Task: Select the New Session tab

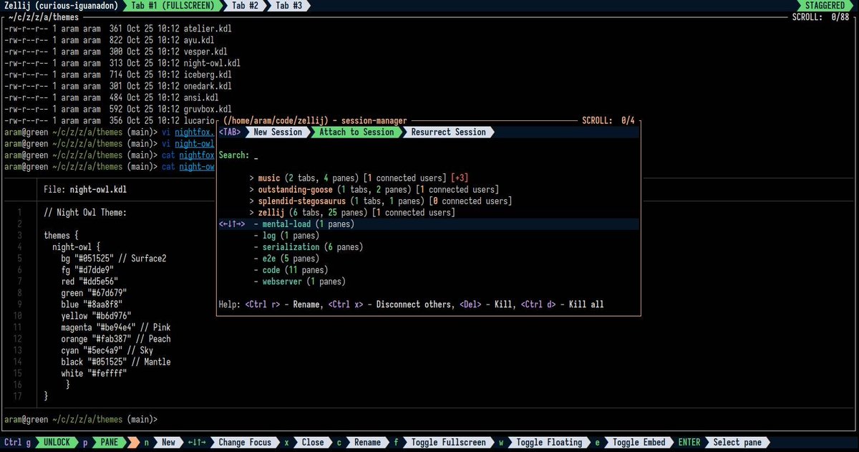Action: 278,132
